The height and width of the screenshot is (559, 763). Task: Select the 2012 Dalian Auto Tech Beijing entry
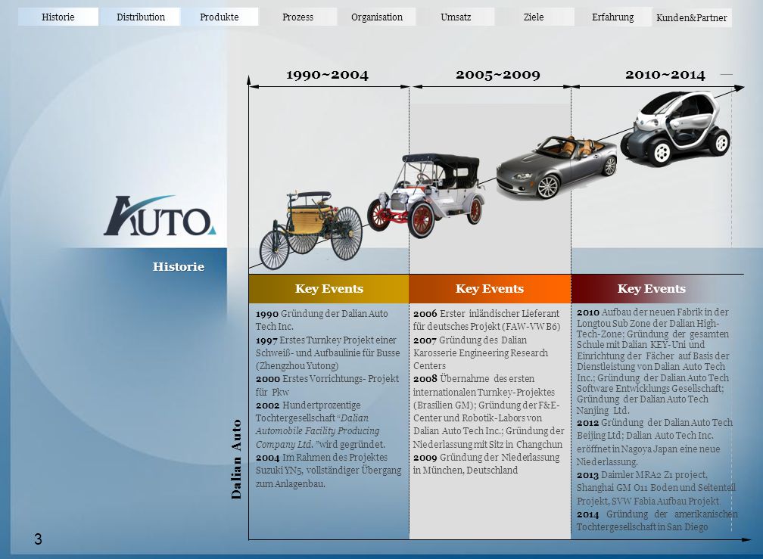(x=655, y=442)
